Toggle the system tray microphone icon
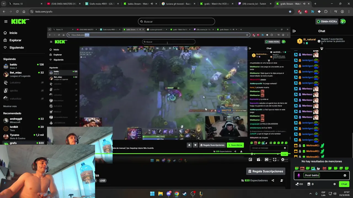Viewport: 353px width, 198px height. (316, 194)
